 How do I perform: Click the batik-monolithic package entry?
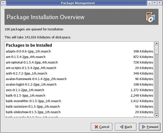coord(33,101)
